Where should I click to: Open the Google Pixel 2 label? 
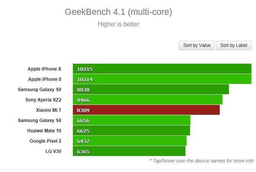[45, 141]
